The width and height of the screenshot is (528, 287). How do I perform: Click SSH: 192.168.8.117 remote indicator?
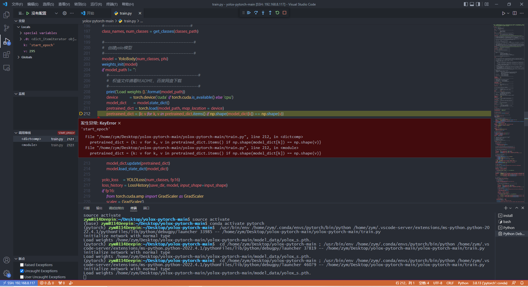tap(19, 283)
